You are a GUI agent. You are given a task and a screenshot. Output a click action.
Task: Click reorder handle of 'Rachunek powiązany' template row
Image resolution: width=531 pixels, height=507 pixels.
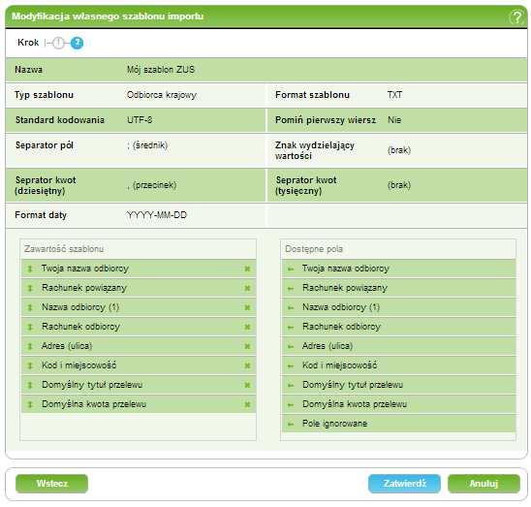click(x=30, y=288)
